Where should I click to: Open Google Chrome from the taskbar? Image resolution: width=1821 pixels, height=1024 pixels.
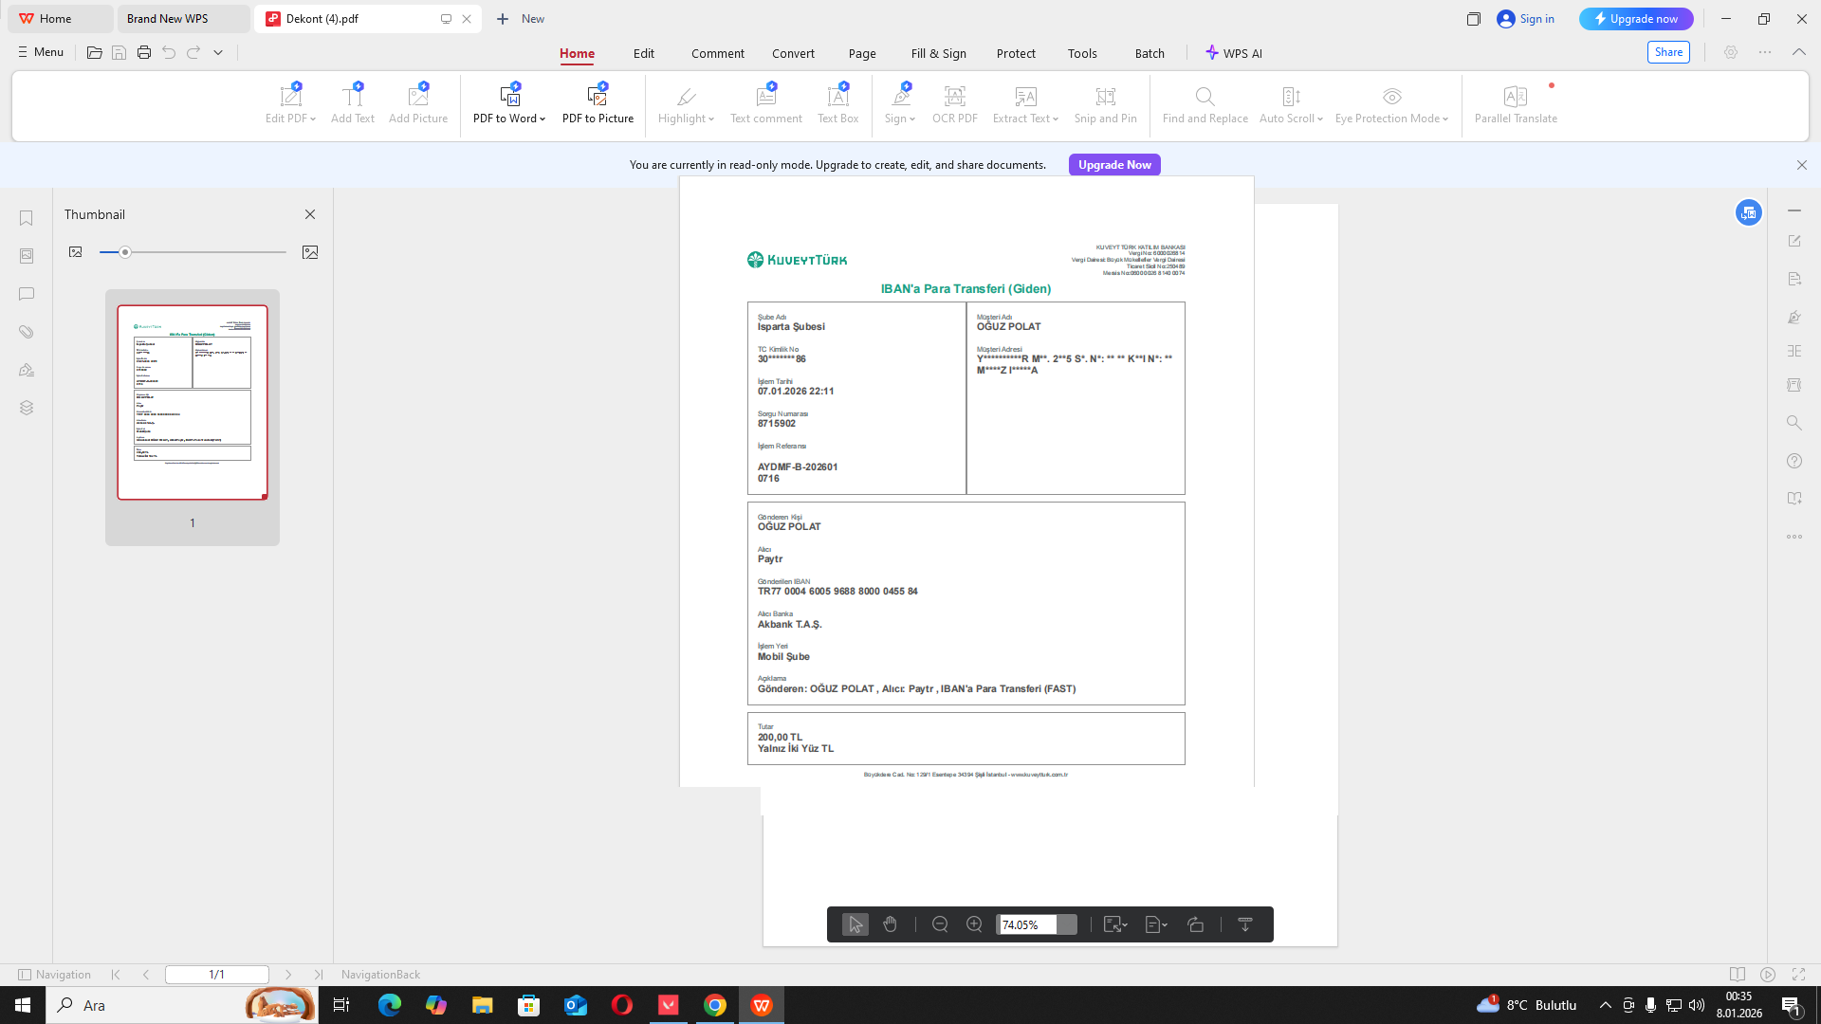(x=715, y=1005)
